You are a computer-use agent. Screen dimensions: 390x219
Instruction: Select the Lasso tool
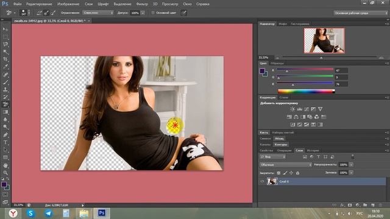click(x=5, y=44)
